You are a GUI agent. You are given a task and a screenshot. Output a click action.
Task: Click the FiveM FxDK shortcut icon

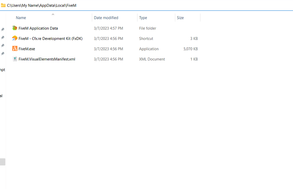point(14,38)
